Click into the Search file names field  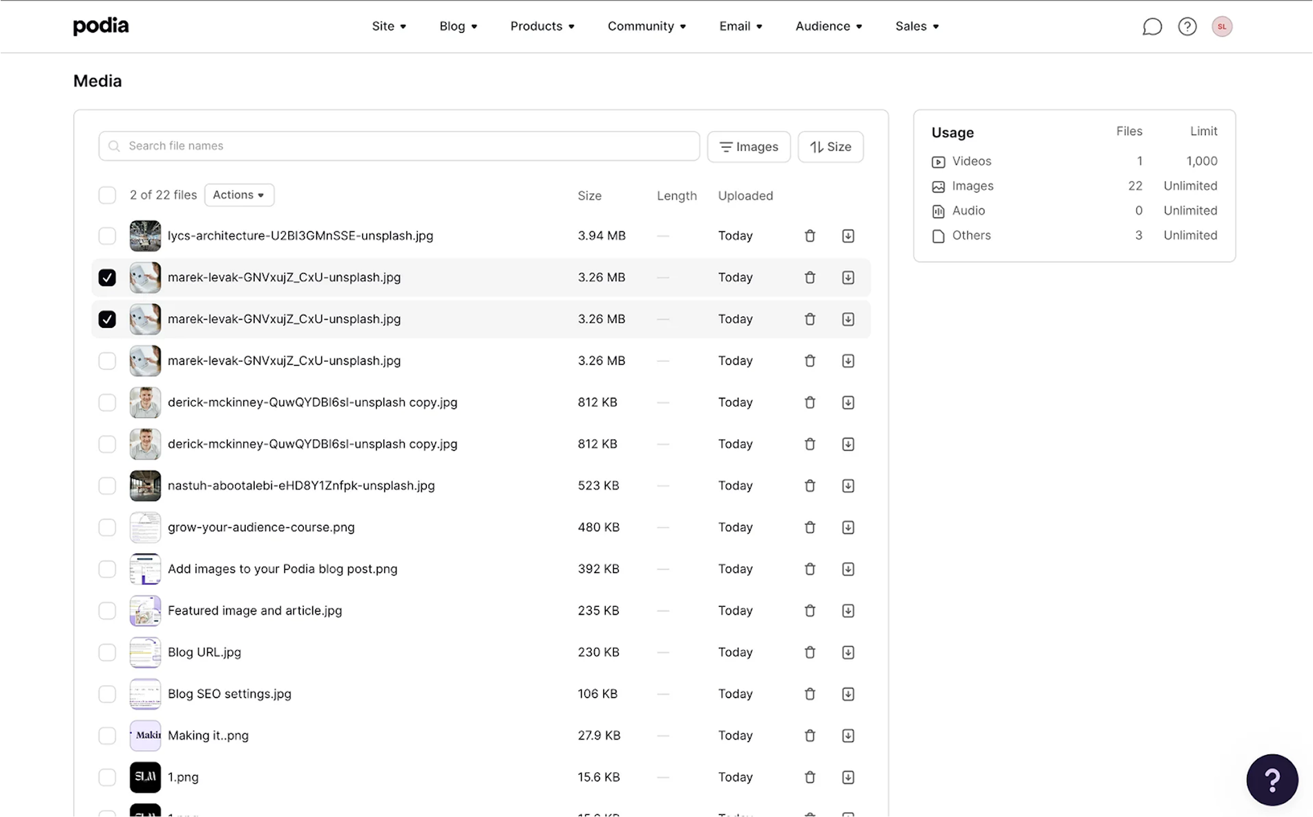(x=399, y=146)
